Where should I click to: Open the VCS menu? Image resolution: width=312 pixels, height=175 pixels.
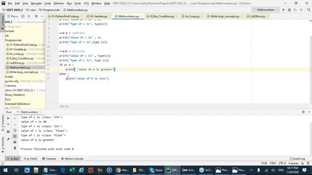point(86,3)
